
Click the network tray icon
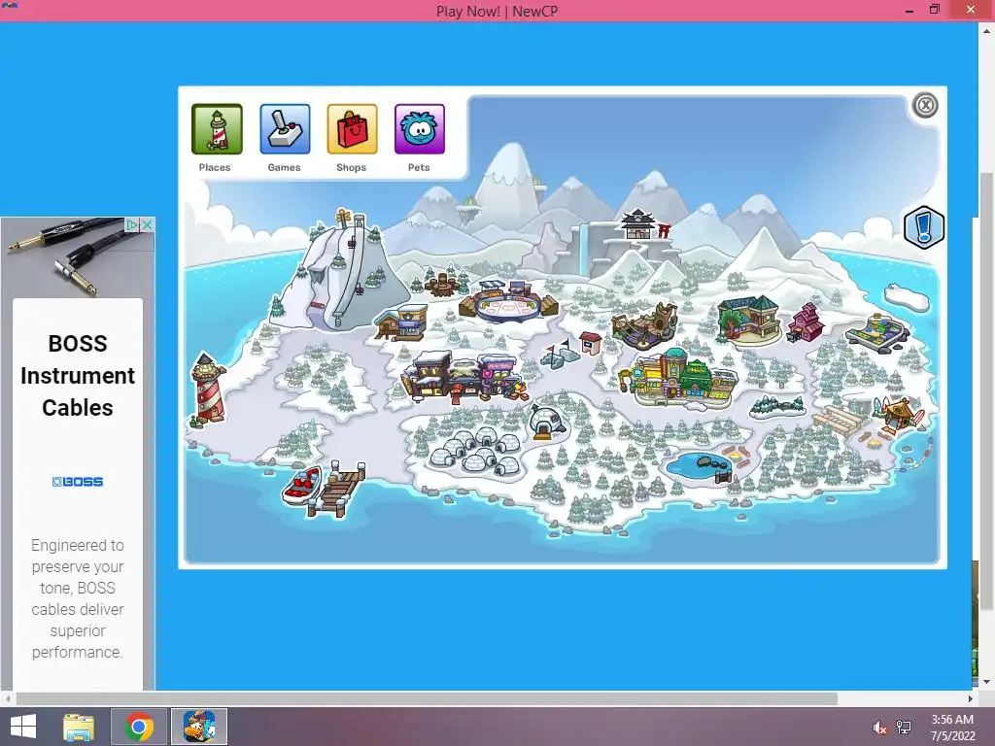click(904, 727)
